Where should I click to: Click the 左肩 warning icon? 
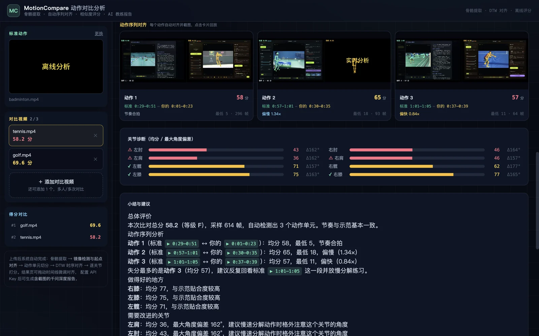click(130, 158)
